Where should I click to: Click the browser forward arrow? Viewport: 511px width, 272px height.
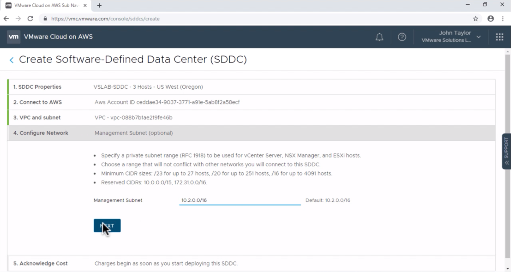[x=18, y=19]
